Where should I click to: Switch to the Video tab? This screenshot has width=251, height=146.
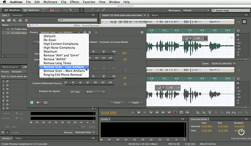click(x=18, y=138)
